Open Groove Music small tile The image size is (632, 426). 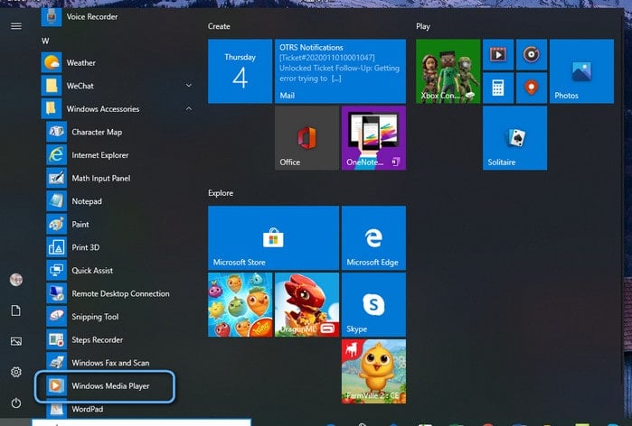pos(532,54)
